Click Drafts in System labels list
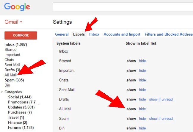This screenshot has height=132, width=193. click(x=64, y=99)
